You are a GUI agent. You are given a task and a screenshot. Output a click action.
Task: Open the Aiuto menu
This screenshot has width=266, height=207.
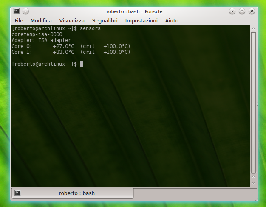click(172, 21)
